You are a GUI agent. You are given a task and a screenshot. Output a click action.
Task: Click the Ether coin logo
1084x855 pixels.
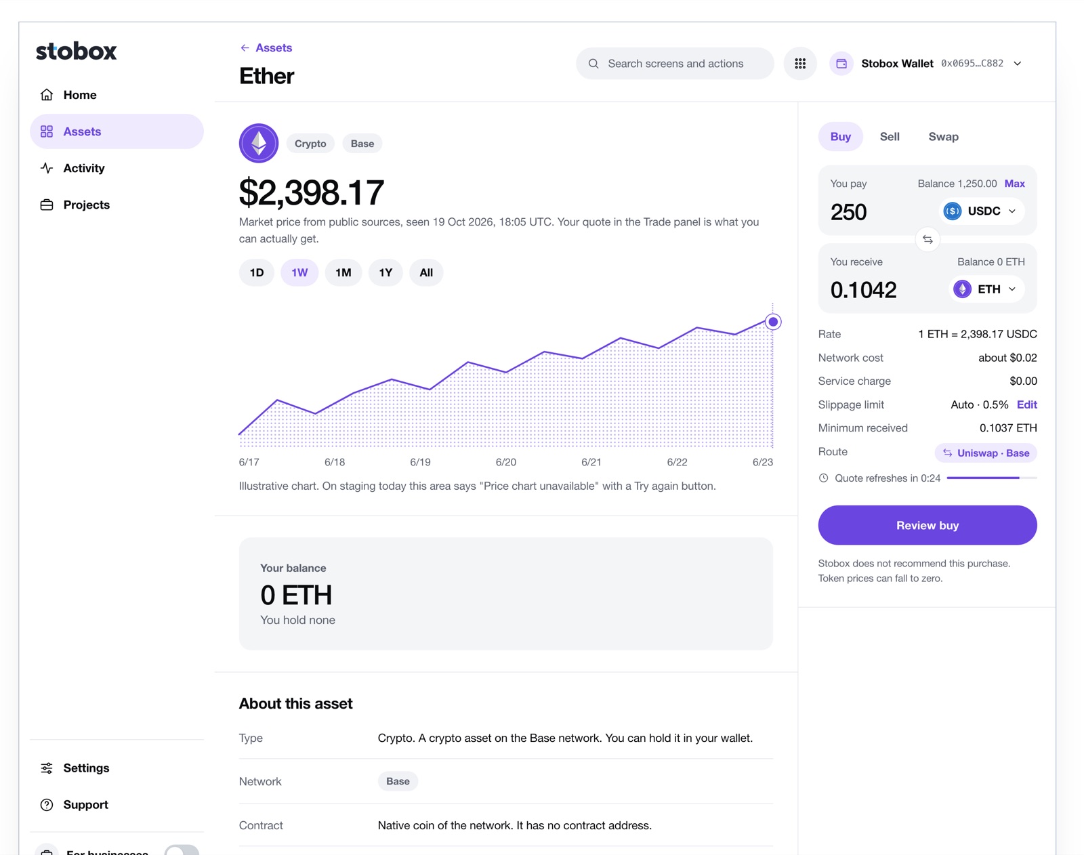(259, 143)
